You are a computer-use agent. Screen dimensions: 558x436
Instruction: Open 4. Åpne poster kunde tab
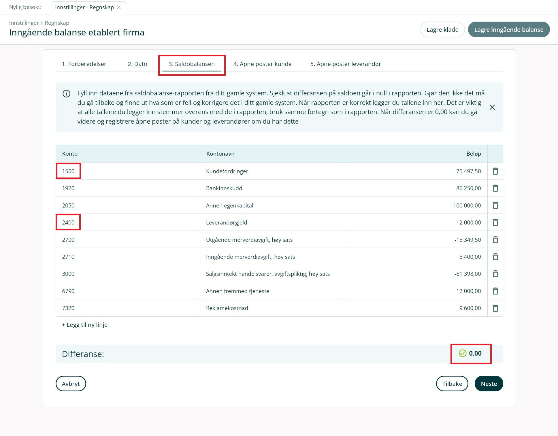[x=262, y=64]
